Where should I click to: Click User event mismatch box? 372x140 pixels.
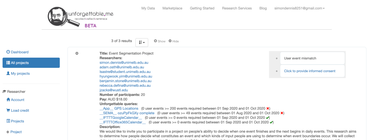click(312, 58)
